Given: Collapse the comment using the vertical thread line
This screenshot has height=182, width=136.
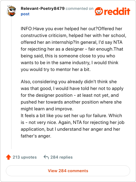Looking at the screenshot, I should (11, 83).
